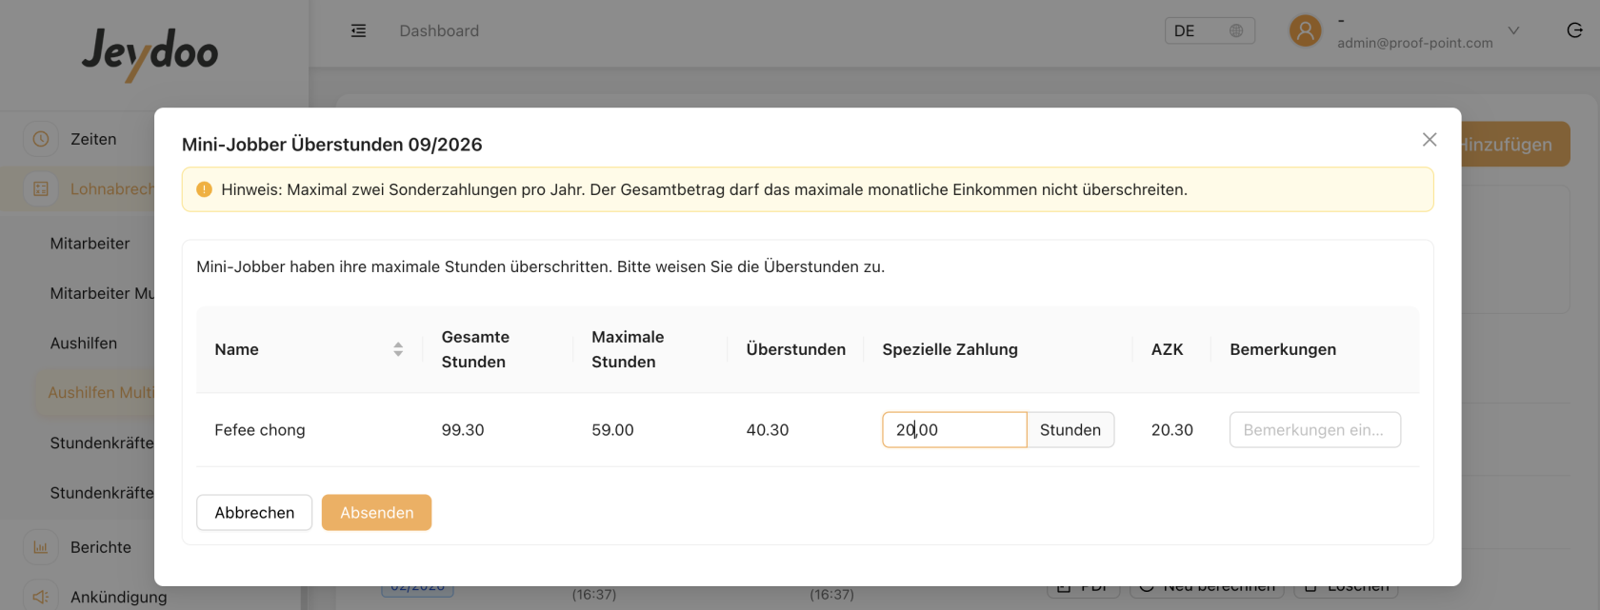This screenshot has width=1600, height=610.
Task: Click Überstunden value 40.30
Action: click(x=768, y=430)
